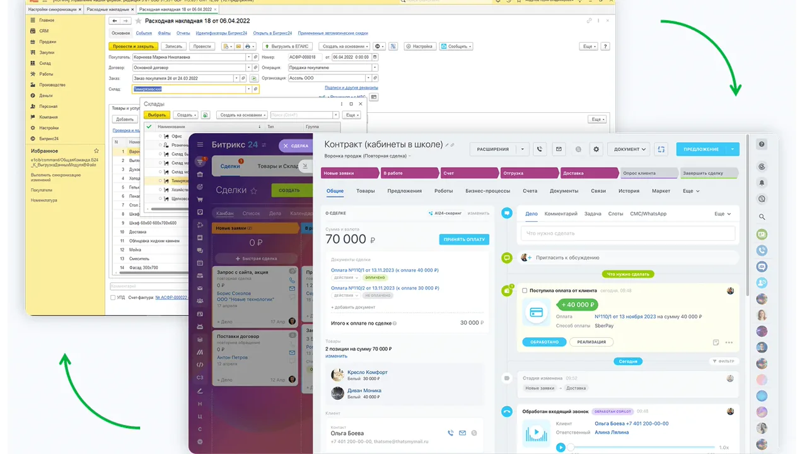Tick the Поступила оплата от клиента checkbox
Viewport: 807px width, 454px height.
pos(525,291)
